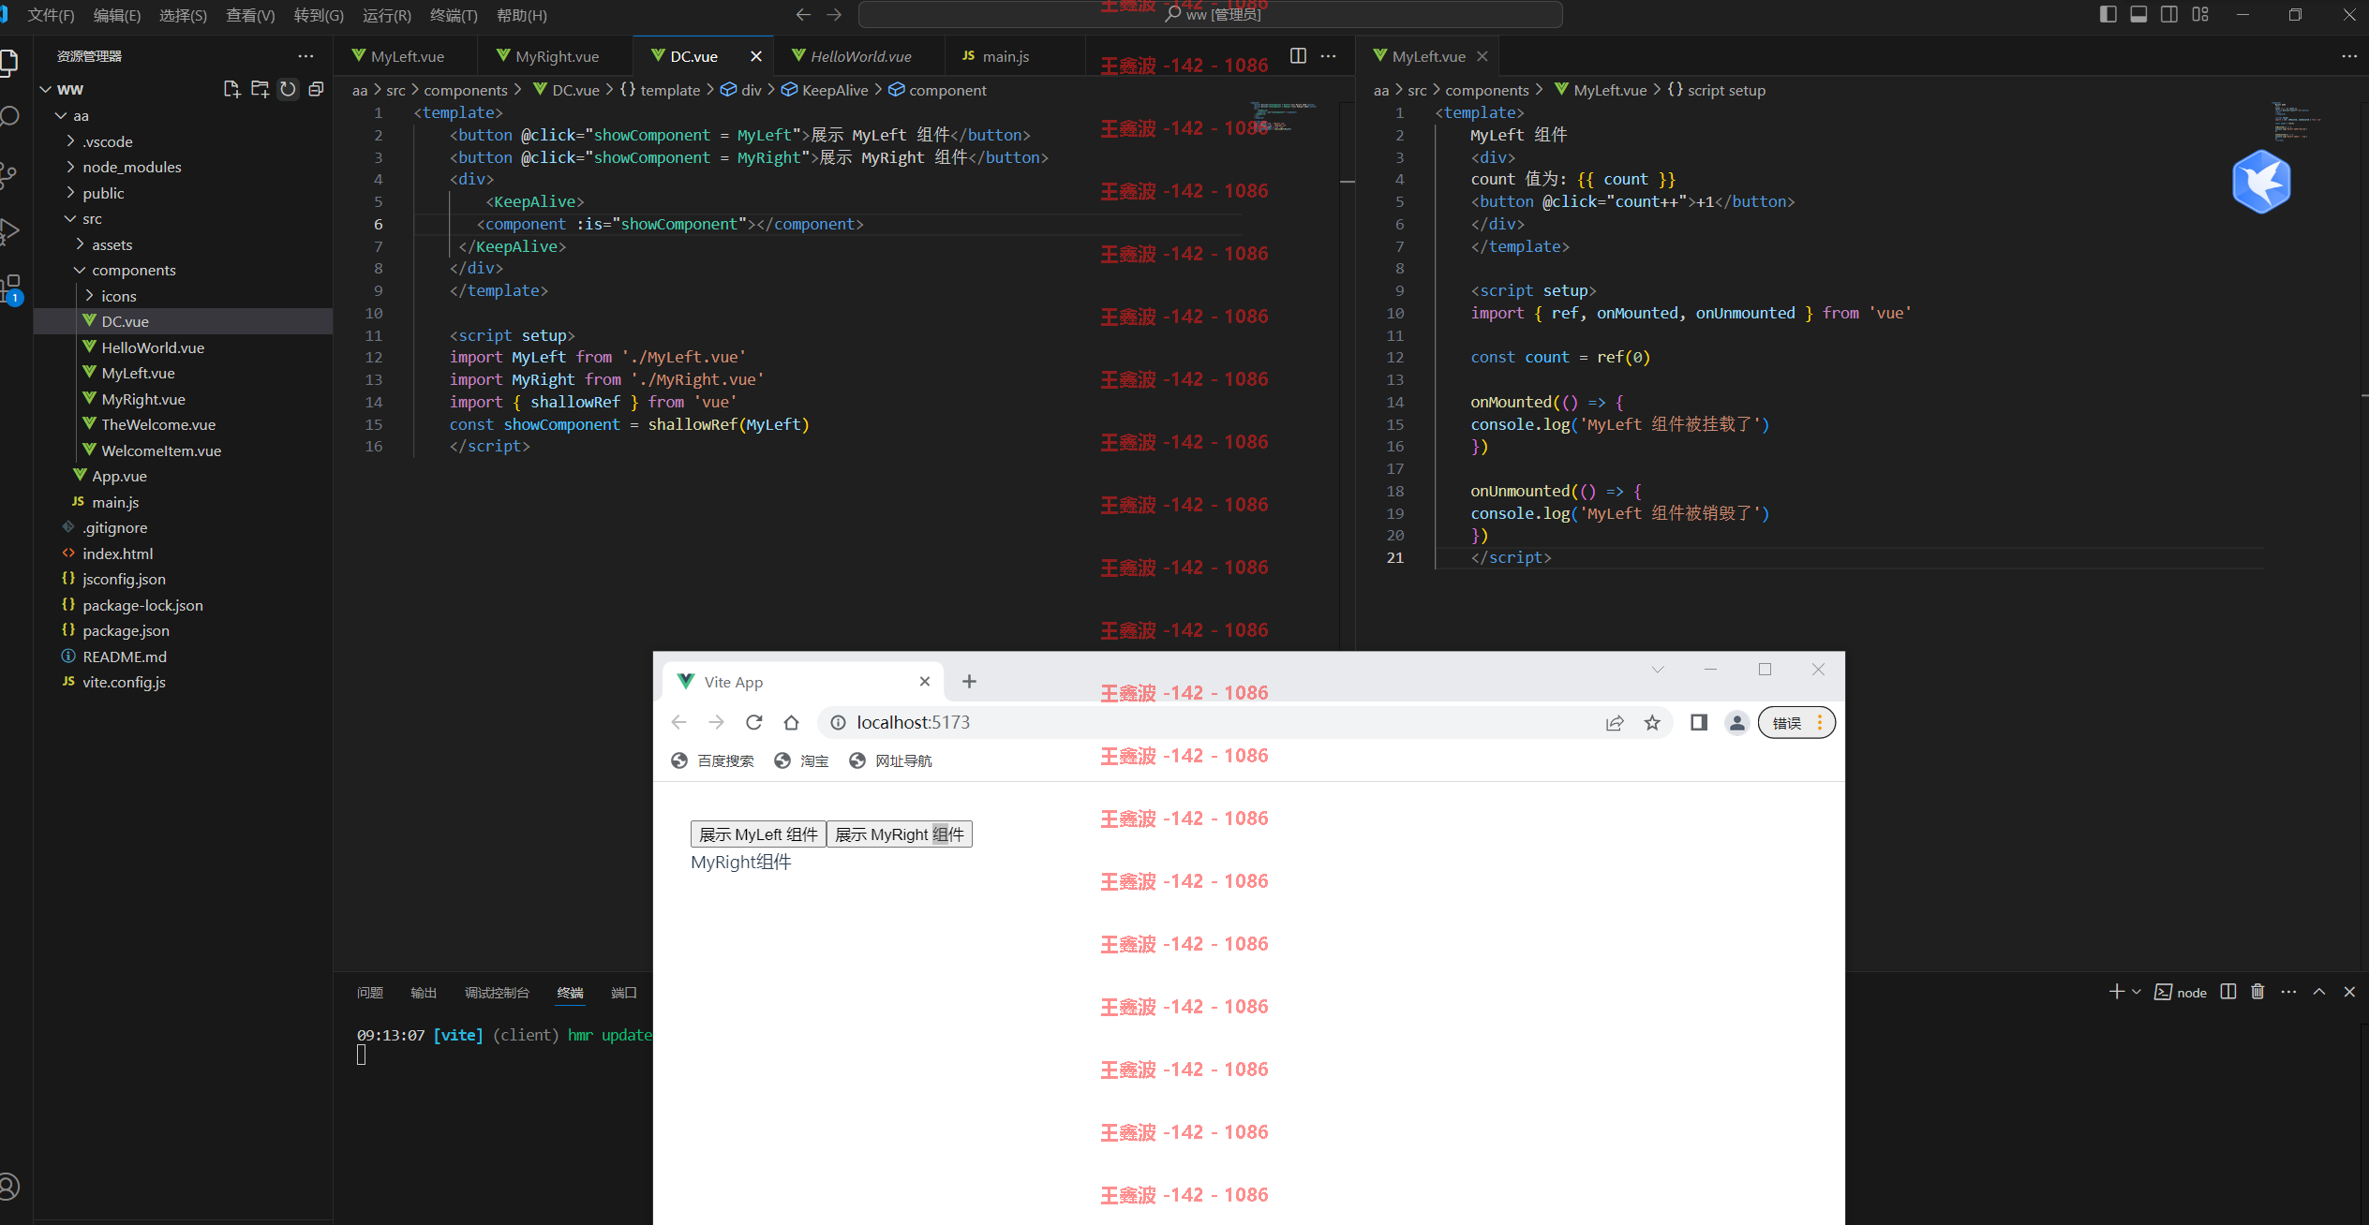Image resolution: width=2369 pixels, height=1225 pixels.
Task: Add a new terminal
Action: [2116, 992]
